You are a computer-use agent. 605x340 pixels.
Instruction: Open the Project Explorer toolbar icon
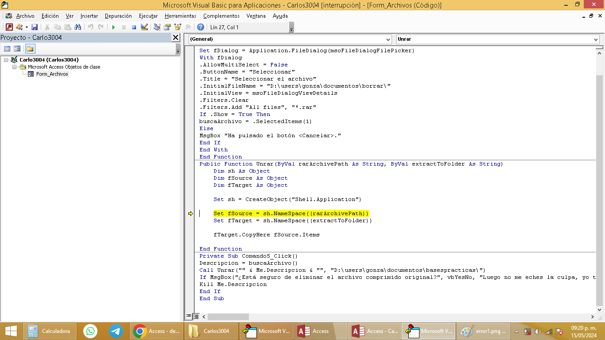pyautogui.click(x=157, y=27)
